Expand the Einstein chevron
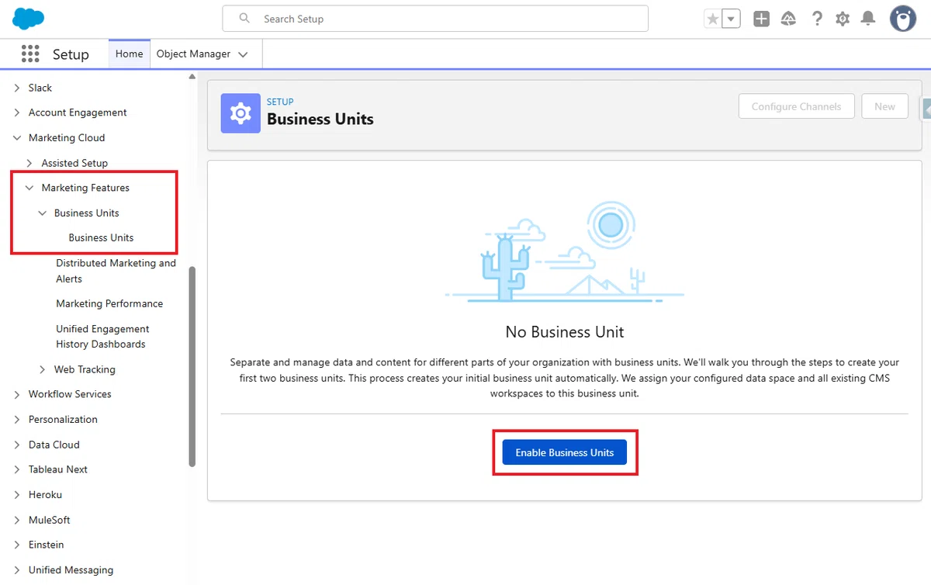This screenshot has height=585, width=931. (x=17, y=545)
